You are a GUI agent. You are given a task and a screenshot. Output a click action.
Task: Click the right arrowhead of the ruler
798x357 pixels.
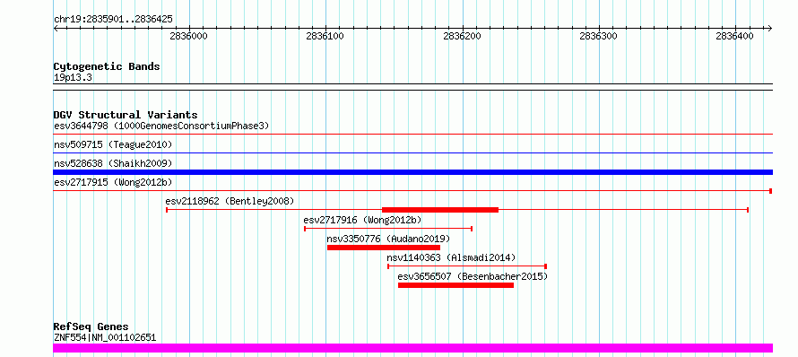769,28
